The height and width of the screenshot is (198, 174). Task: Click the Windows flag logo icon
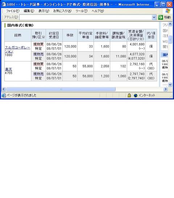[x=168, y=11]
